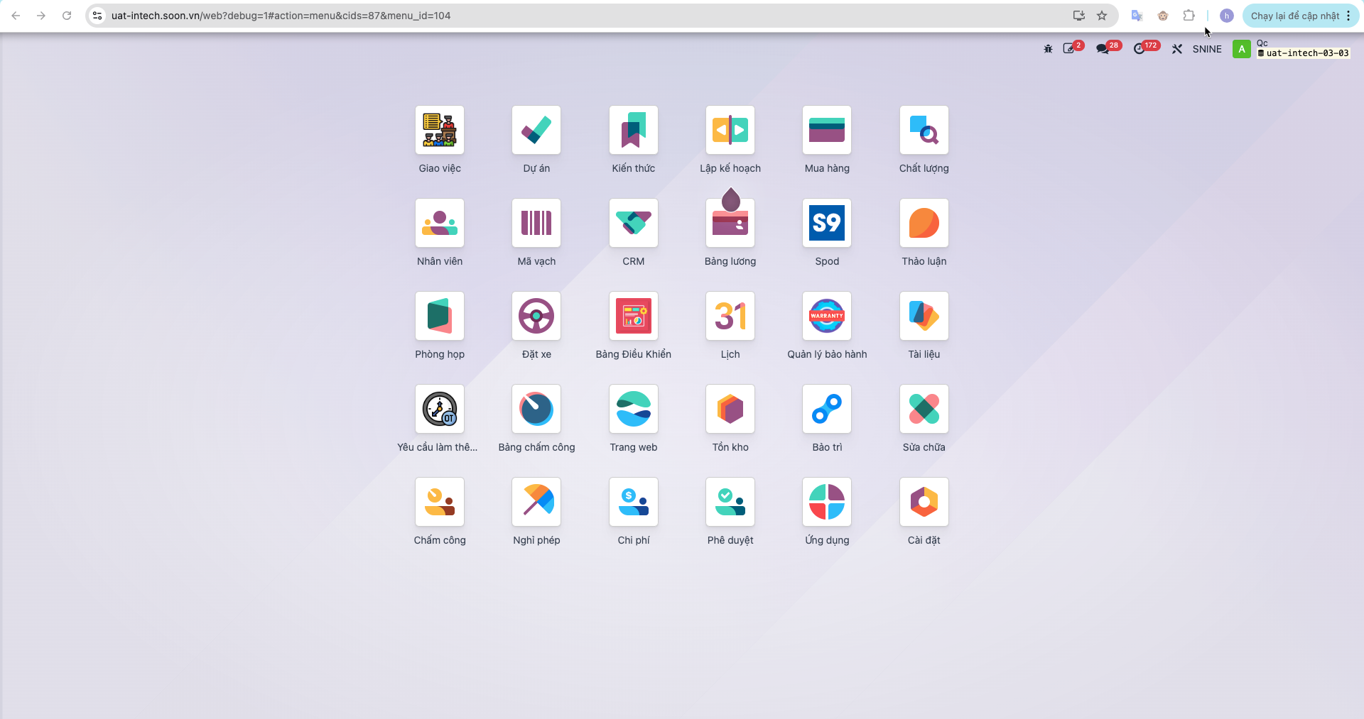
Task: Click the Chạy lại để cập nhật button
Action: click(x=1300, y=16)
